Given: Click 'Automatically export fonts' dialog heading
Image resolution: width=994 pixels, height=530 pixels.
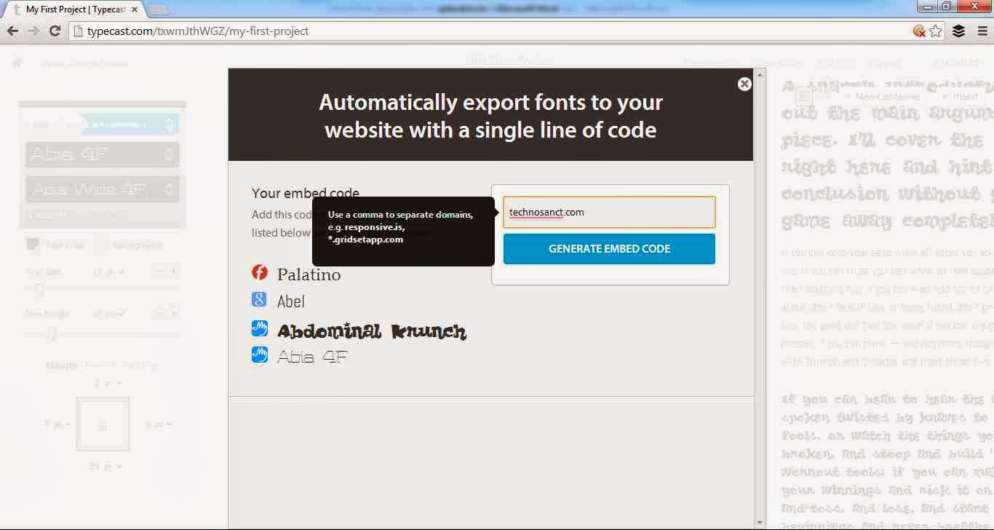Looking at the screenshot, I should (490, 116).
